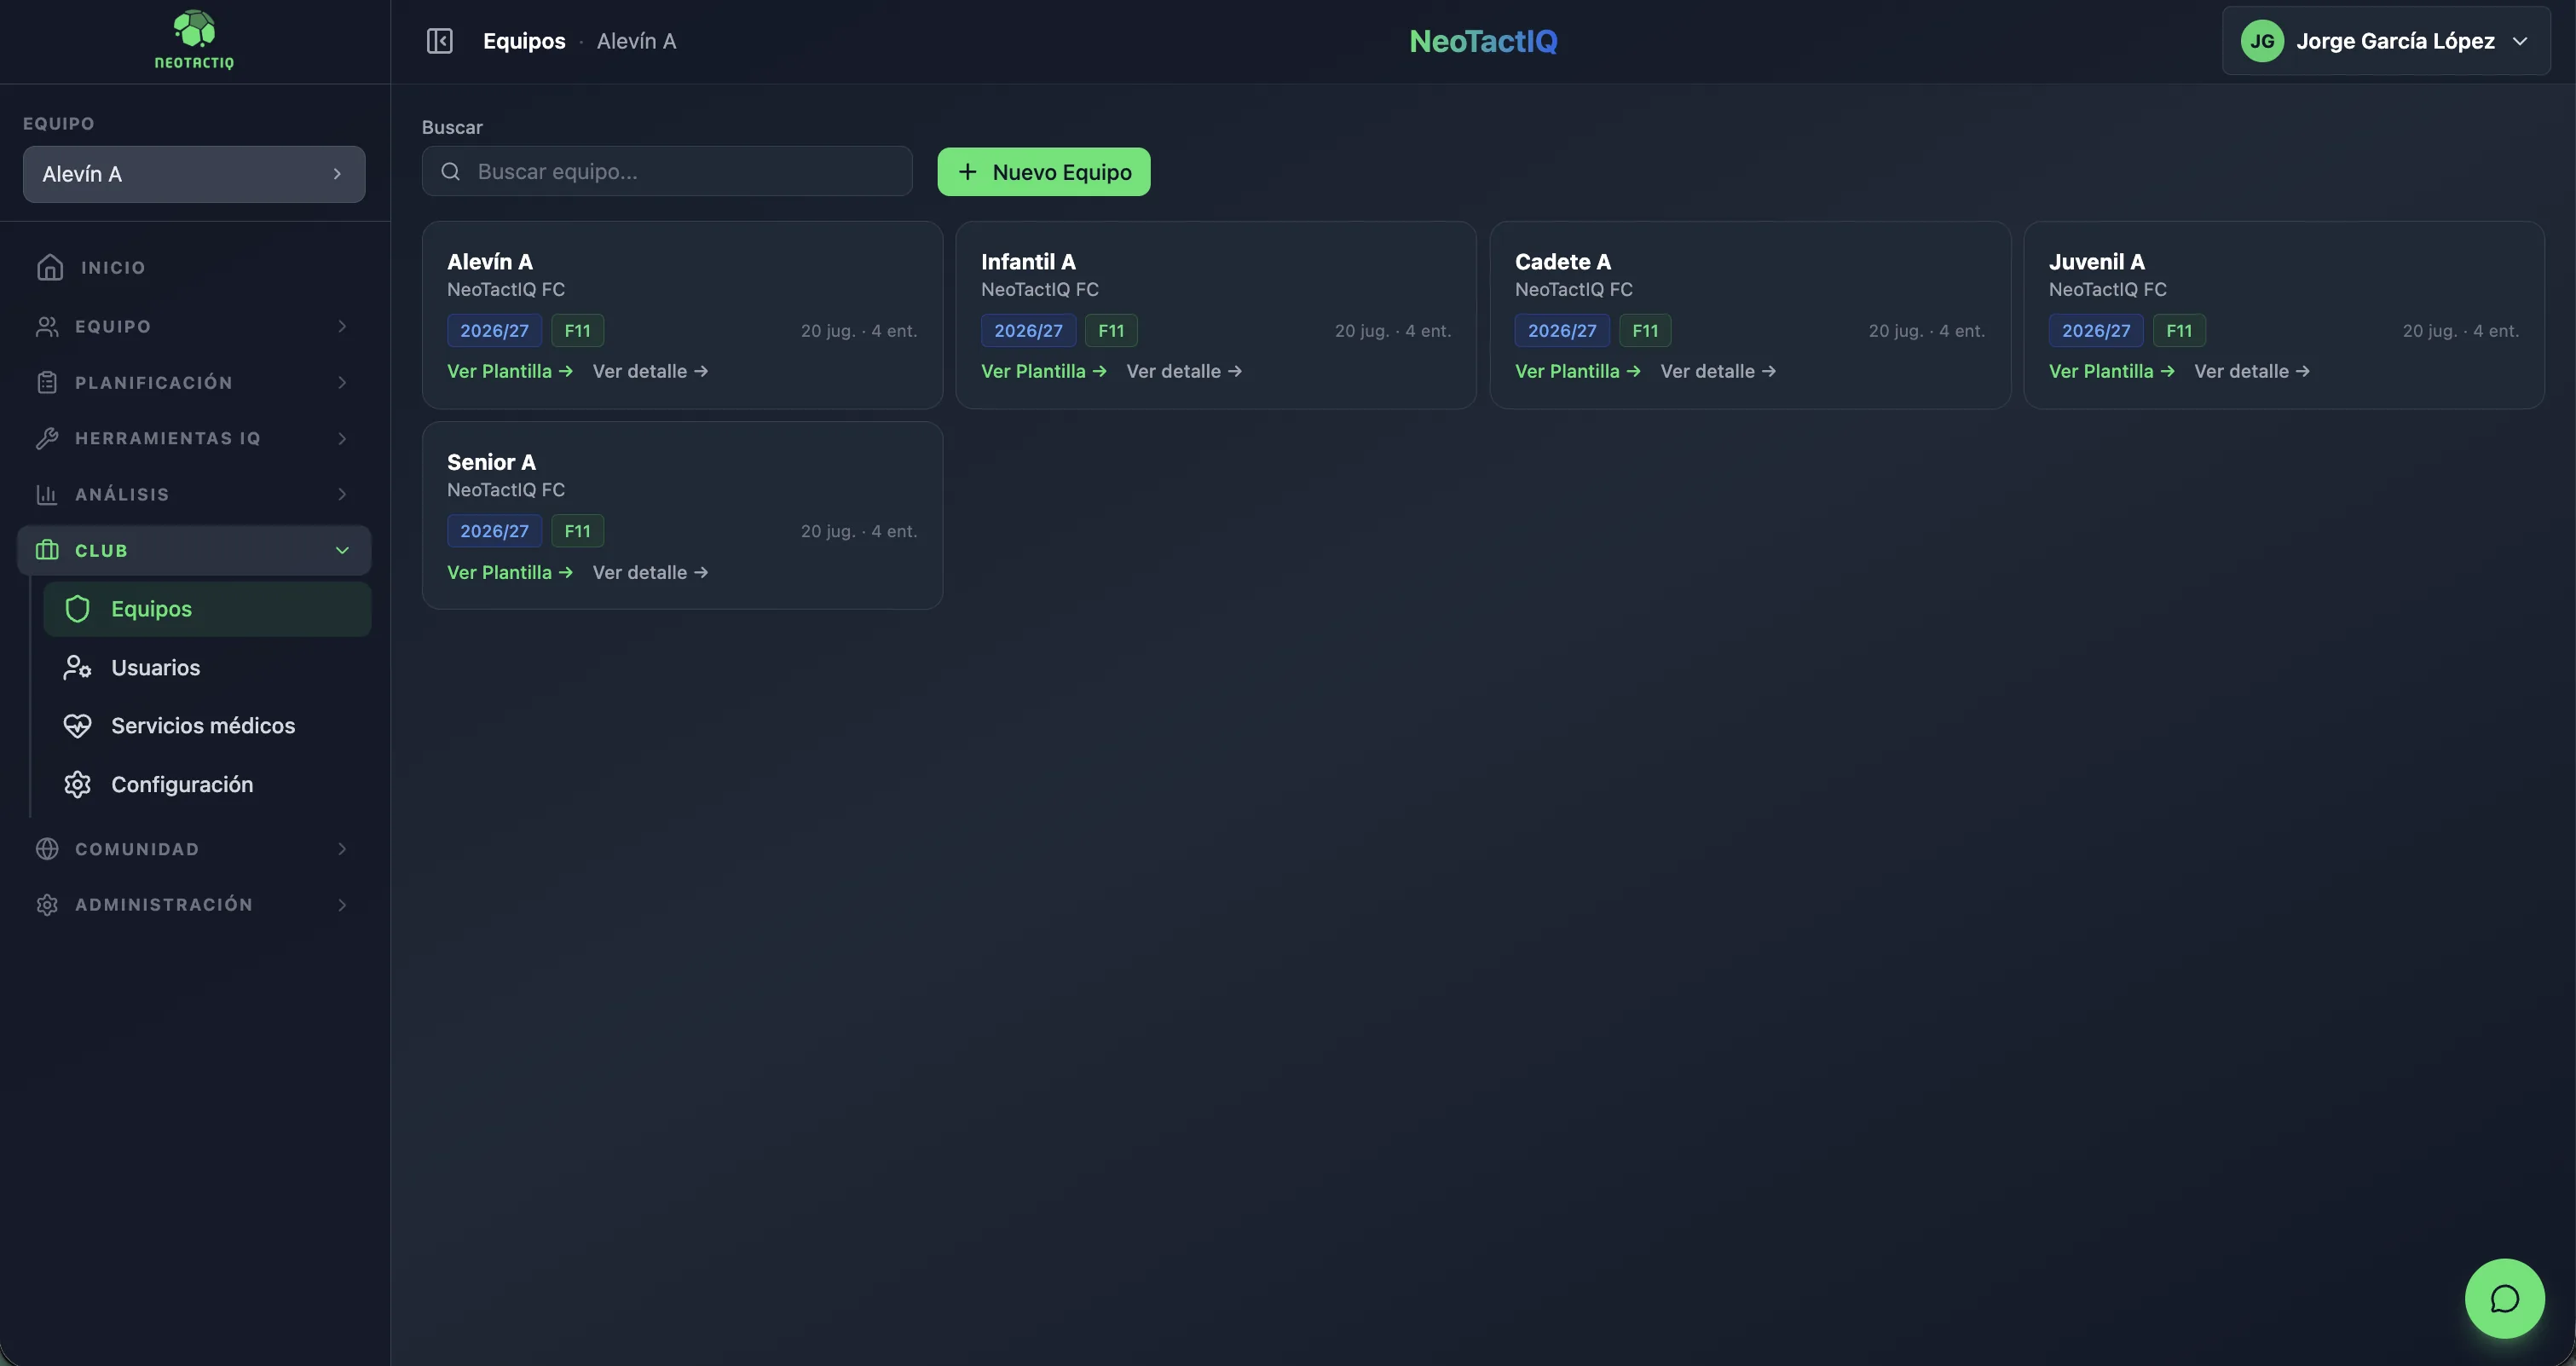Click the JG user avatar

2262,41
